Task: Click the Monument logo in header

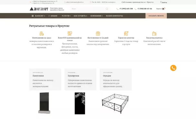Action: [x=39, y=9]
